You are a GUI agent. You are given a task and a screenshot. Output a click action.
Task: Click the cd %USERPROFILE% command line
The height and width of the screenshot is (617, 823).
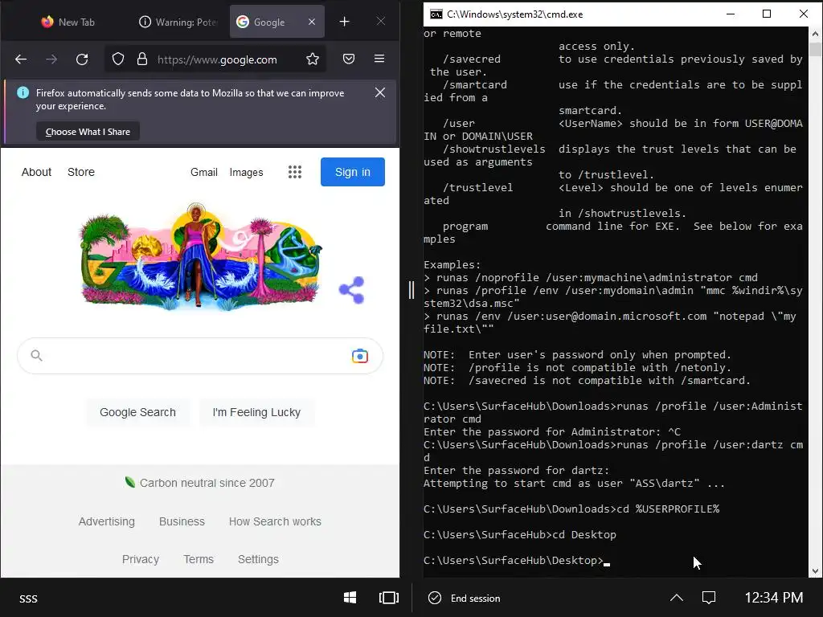(x=571, y=509)
